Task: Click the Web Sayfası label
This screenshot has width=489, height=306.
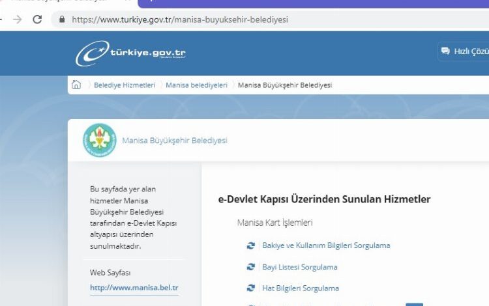Action: 110,273
